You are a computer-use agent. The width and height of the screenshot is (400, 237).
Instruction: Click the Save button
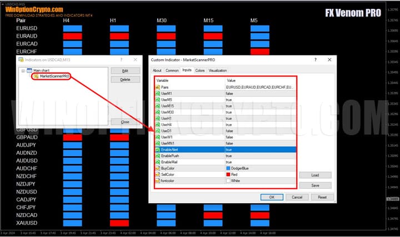coord(316,186)
